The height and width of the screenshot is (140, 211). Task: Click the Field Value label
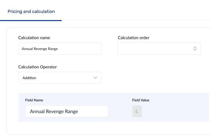pyautogui.click(x=141, y=100)
